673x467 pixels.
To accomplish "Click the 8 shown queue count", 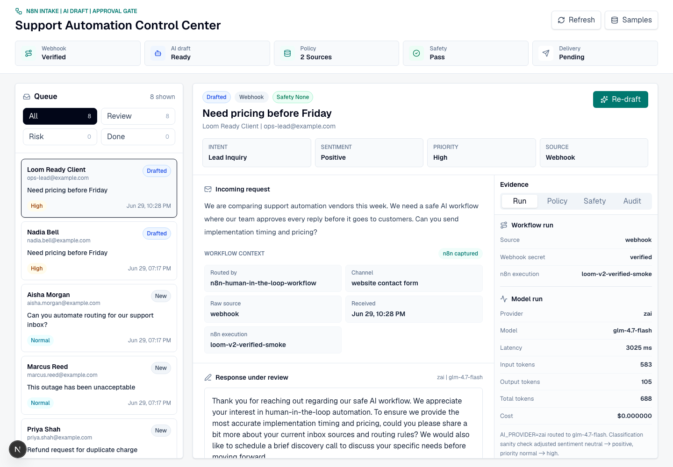I will pyautogui.click(x=163, y=97).
